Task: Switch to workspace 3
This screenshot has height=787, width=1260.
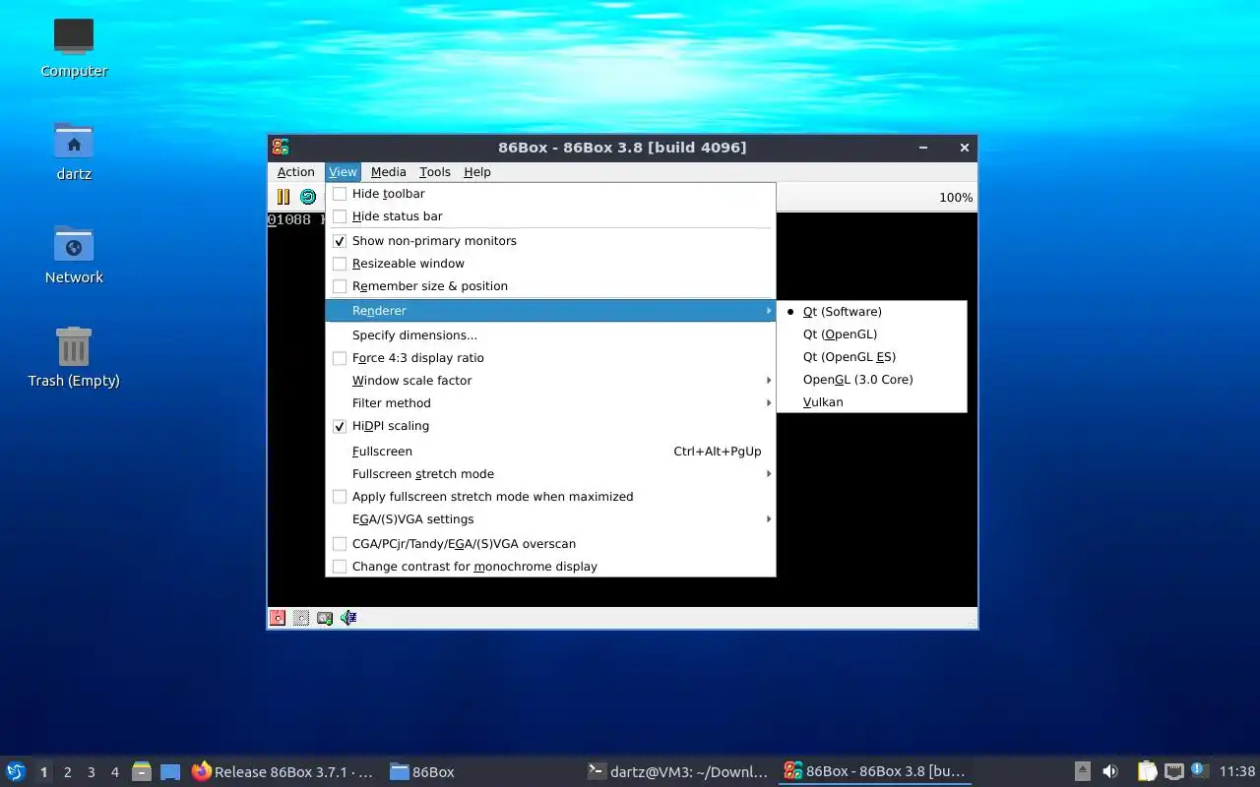Action: click(x=91, y=772)
